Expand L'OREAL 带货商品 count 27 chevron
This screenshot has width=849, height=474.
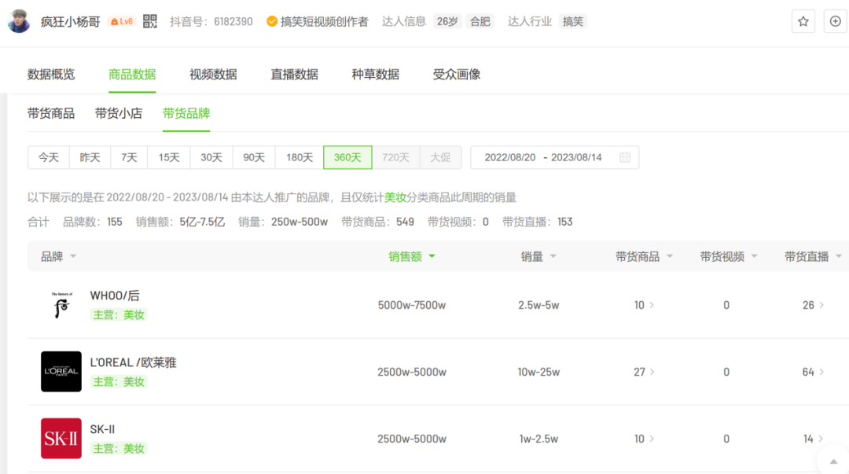(x=652, y=372)
